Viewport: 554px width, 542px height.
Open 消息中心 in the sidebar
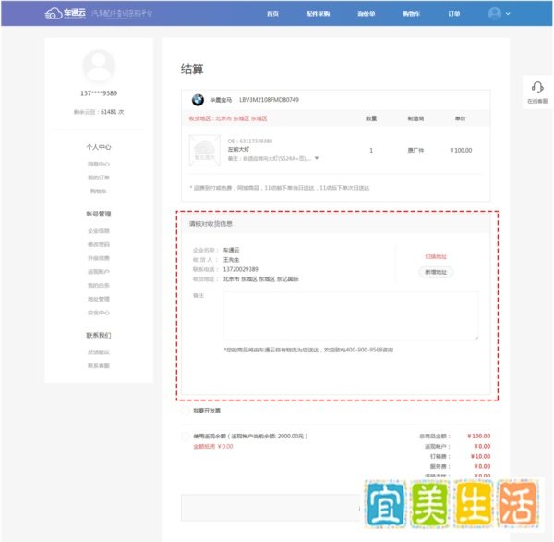[x=99, y=164]
